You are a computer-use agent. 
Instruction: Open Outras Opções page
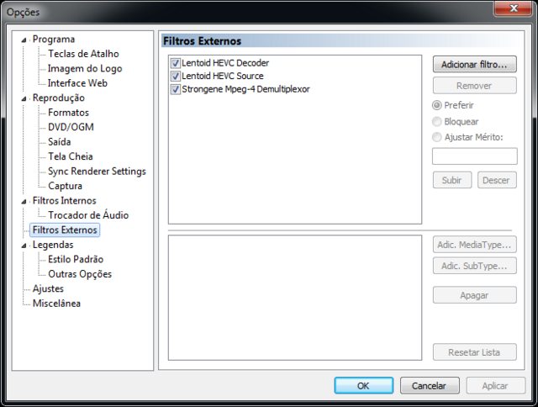click(x=80, y=274)
